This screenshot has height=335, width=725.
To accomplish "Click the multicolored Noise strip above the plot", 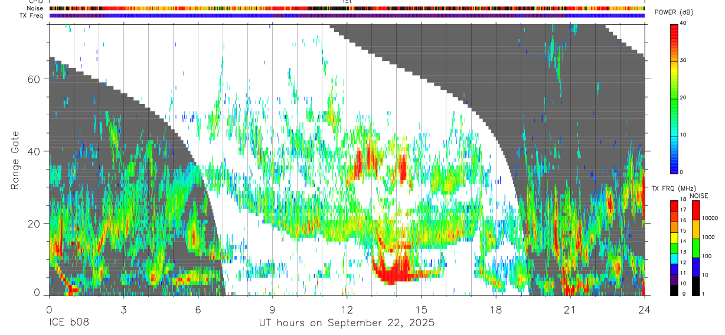I will pos(347,8).
